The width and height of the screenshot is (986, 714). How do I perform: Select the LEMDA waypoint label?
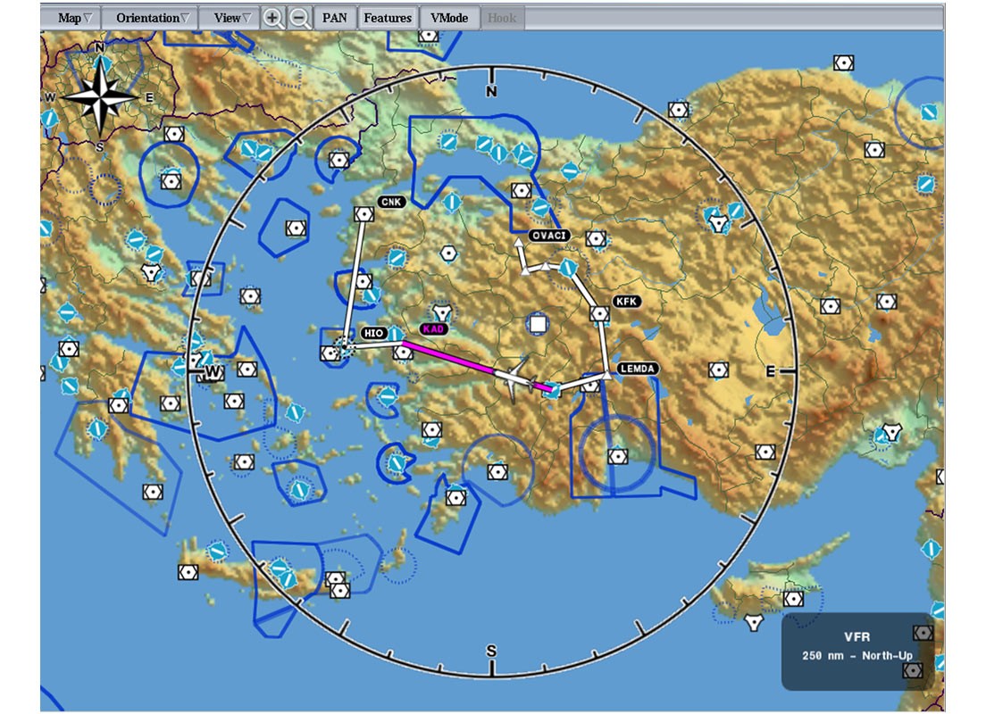point(638,369)
